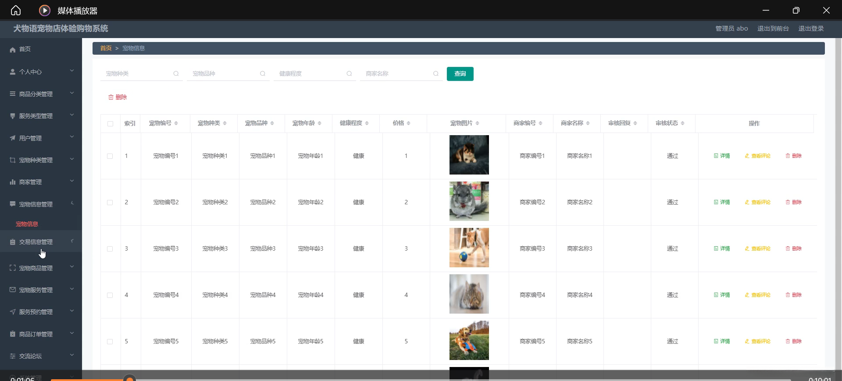Sort table by 价格 column arrows

coord(408,123)
